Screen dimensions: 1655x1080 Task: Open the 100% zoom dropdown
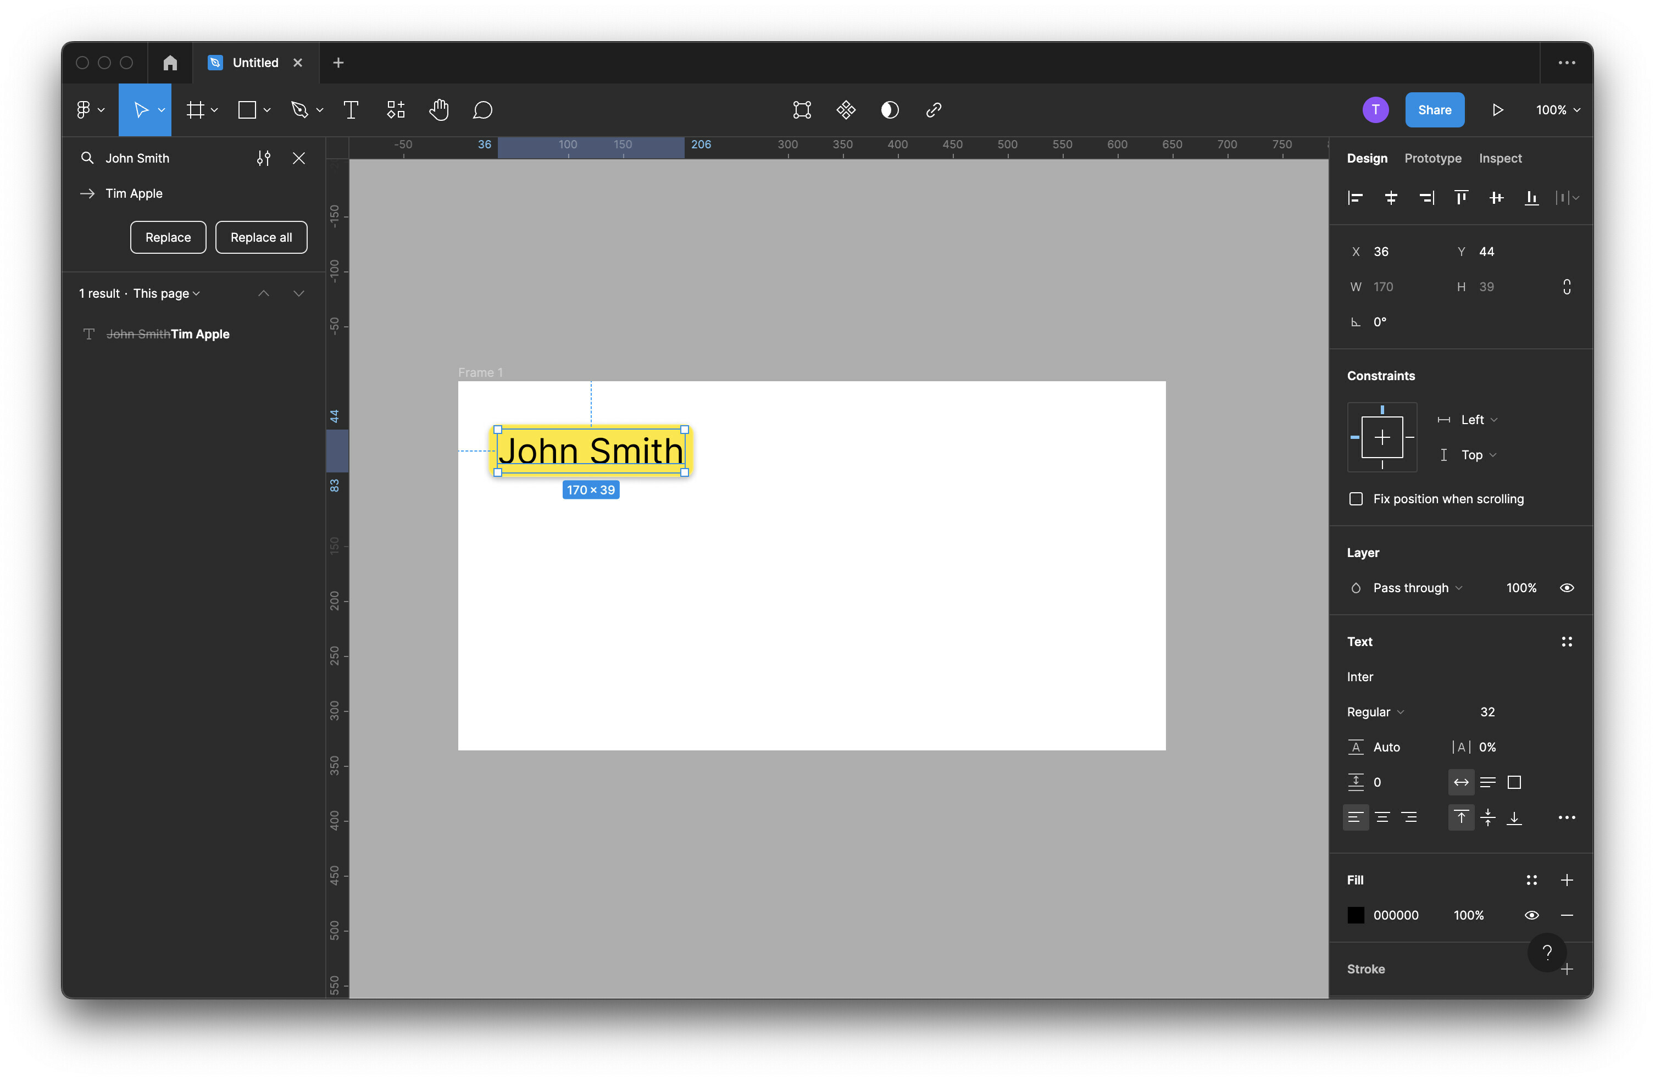pyautogui.click(x=1558, y=110)
